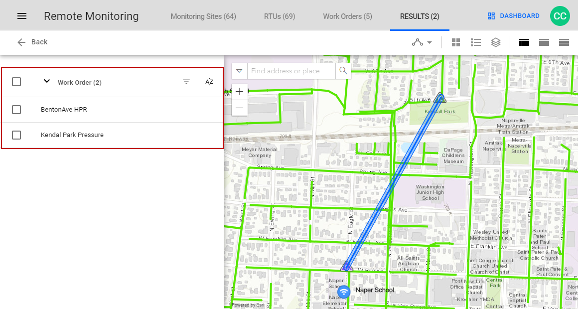Filter the Work Order list
Viewport: 578px width, 309px height.
click(x=186, y=81)
